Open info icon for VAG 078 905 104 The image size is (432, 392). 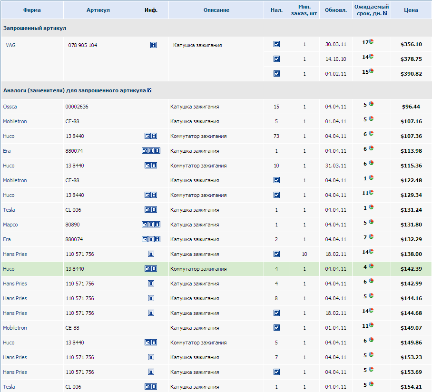coord(154,45)
